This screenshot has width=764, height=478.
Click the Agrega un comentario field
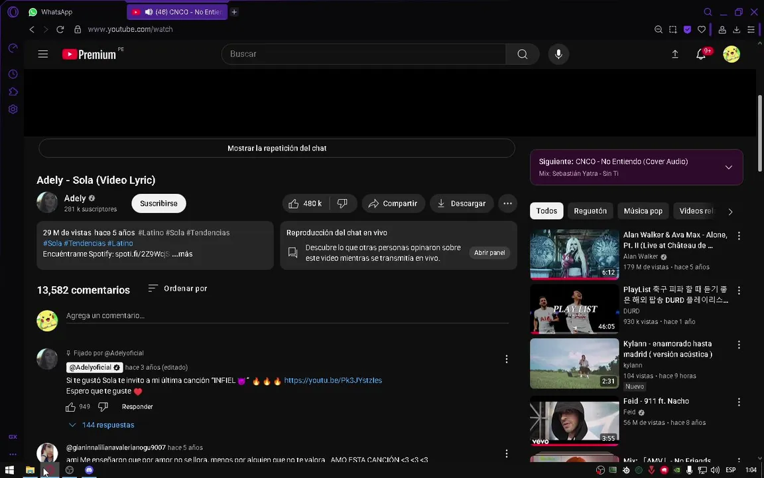tap(287, 316)
